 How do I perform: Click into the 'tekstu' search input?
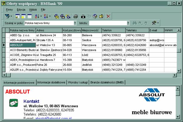(108, 23)
